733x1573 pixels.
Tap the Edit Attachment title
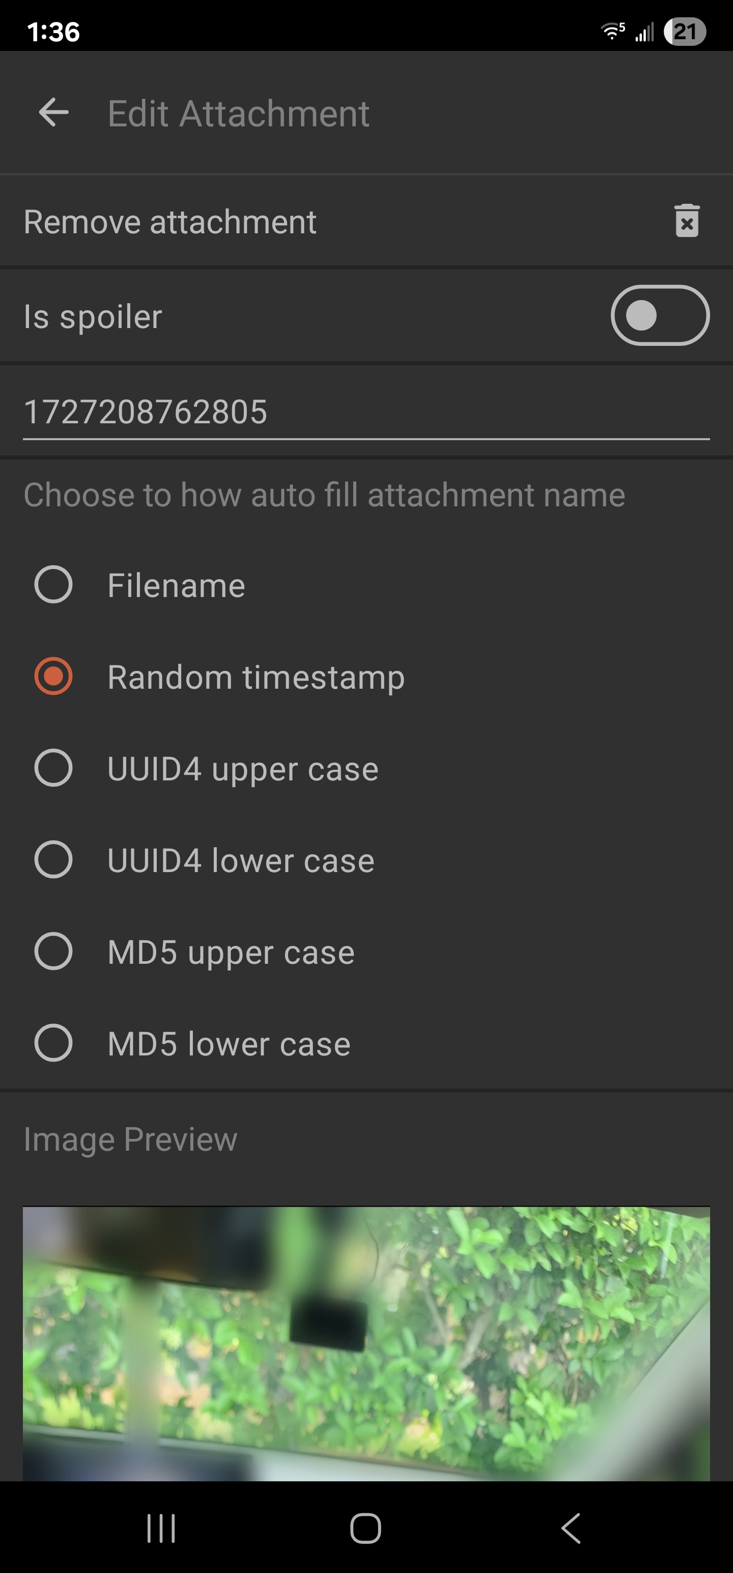tap(238, 114)
